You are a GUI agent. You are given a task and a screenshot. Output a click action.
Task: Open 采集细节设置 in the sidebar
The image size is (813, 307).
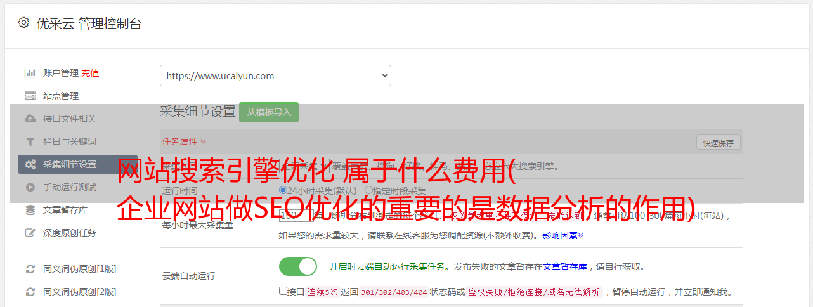click(x=77, y=164)
